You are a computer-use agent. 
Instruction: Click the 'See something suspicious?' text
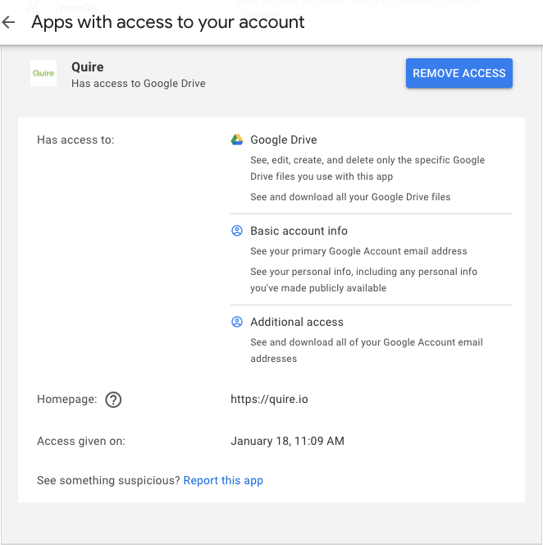coord(108,480)
